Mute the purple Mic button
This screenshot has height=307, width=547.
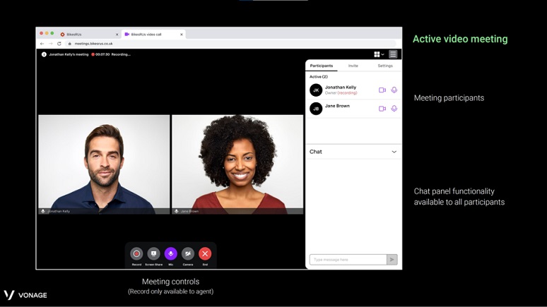170,254
